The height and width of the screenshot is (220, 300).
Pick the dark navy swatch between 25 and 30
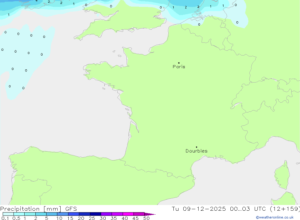(95, 214)
